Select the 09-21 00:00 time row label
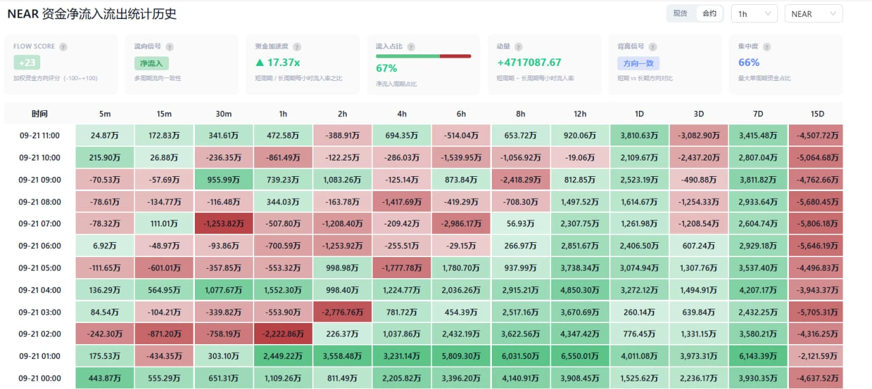The height and width of the screenshot is (389, 872). pyautogui.click(x=40, y=378)
